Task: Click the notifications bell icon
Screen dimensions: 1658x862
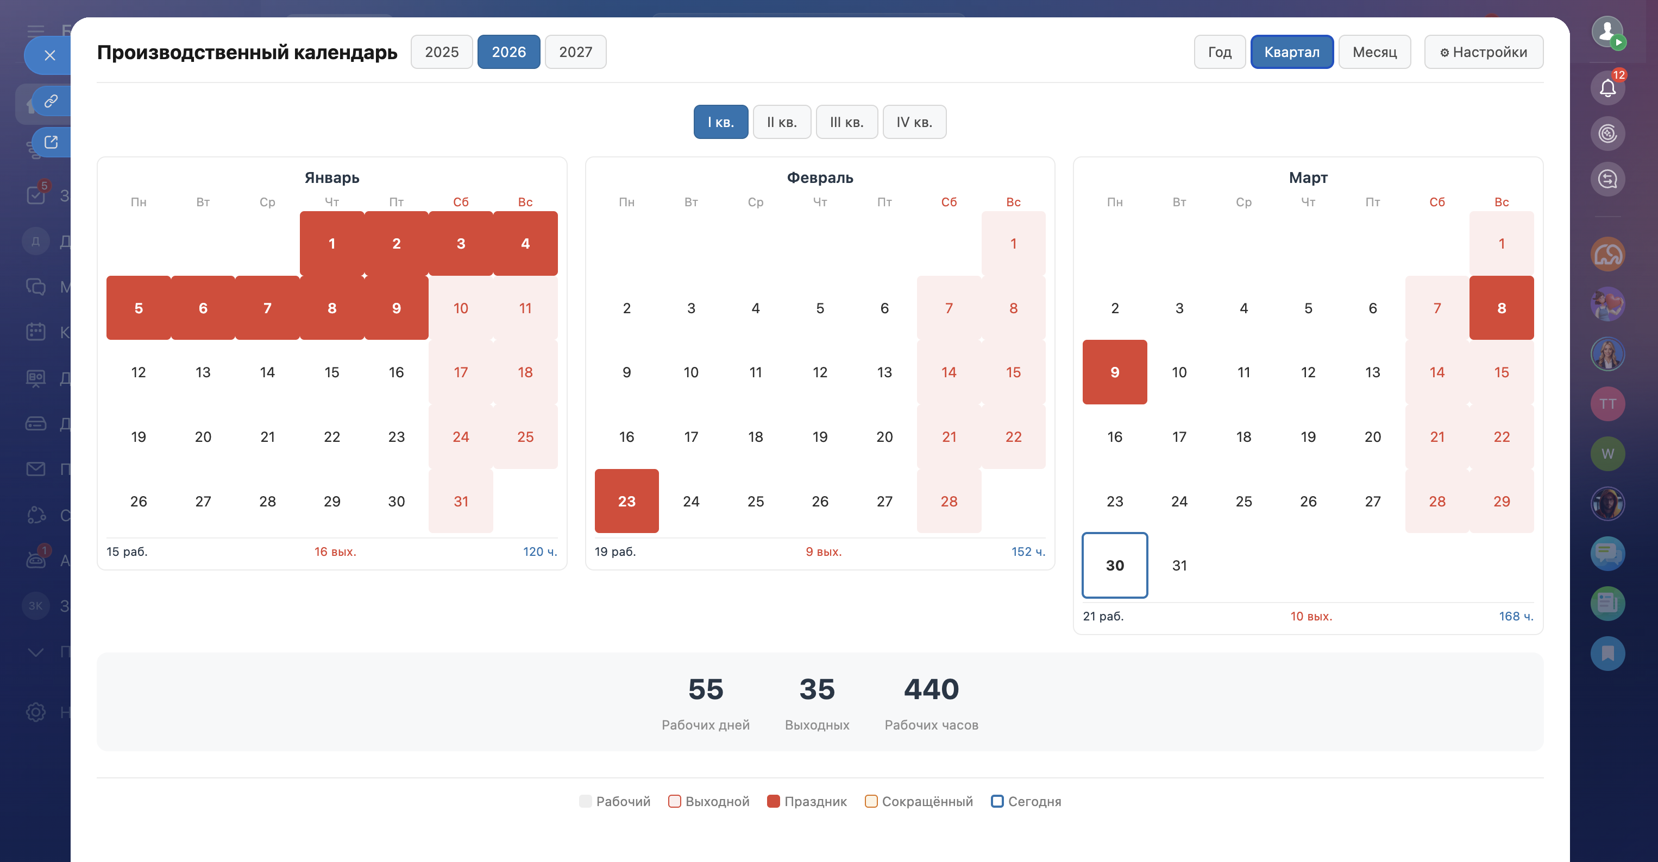Action: point(1607,88)
